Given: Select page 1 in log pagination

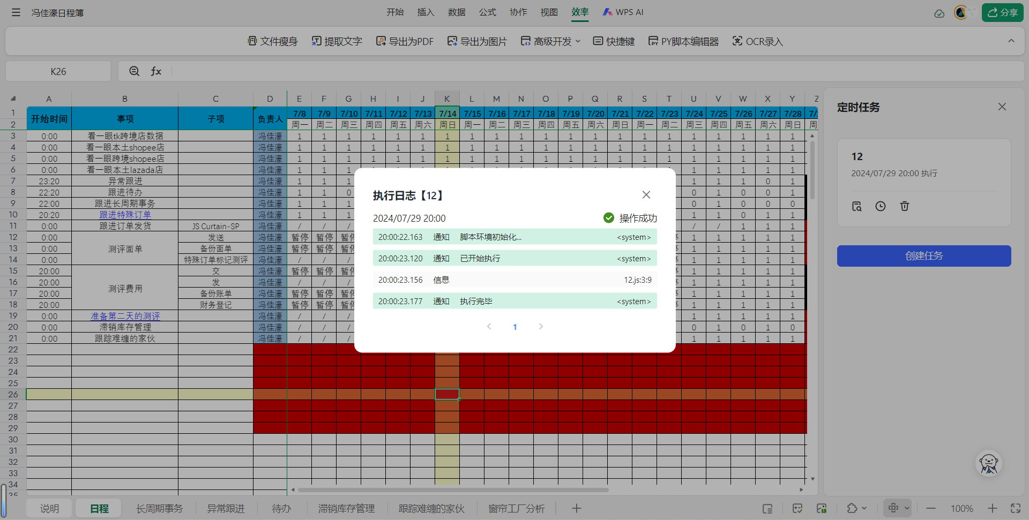Looking at the screenshot, I should pos(515,327).
